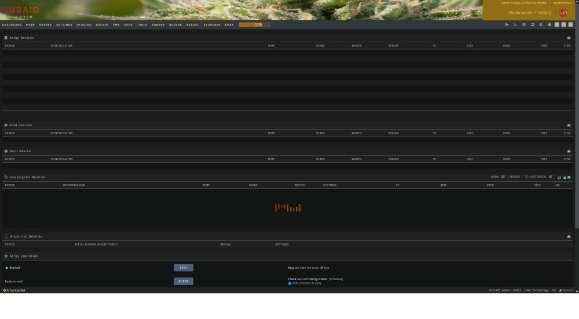This screenshot has width=579, height=319.
Task: Open the web terminal icon
Action: pyautogui.click(x=515, y=25)
